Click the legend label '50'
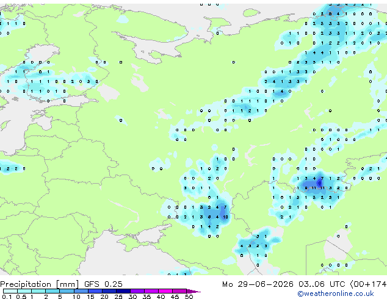Image resolution: width=387 pixels, height=299 pixels. pyautogui.click(x=189, y=297)
